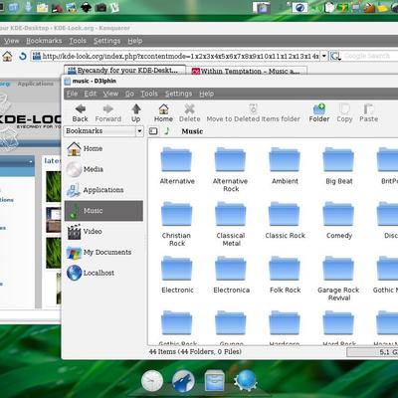Image resolution: width=398 pixels, height=398 pixels.
Task: Click Move to Deleted Items folder
Action: tap(253, 113)
